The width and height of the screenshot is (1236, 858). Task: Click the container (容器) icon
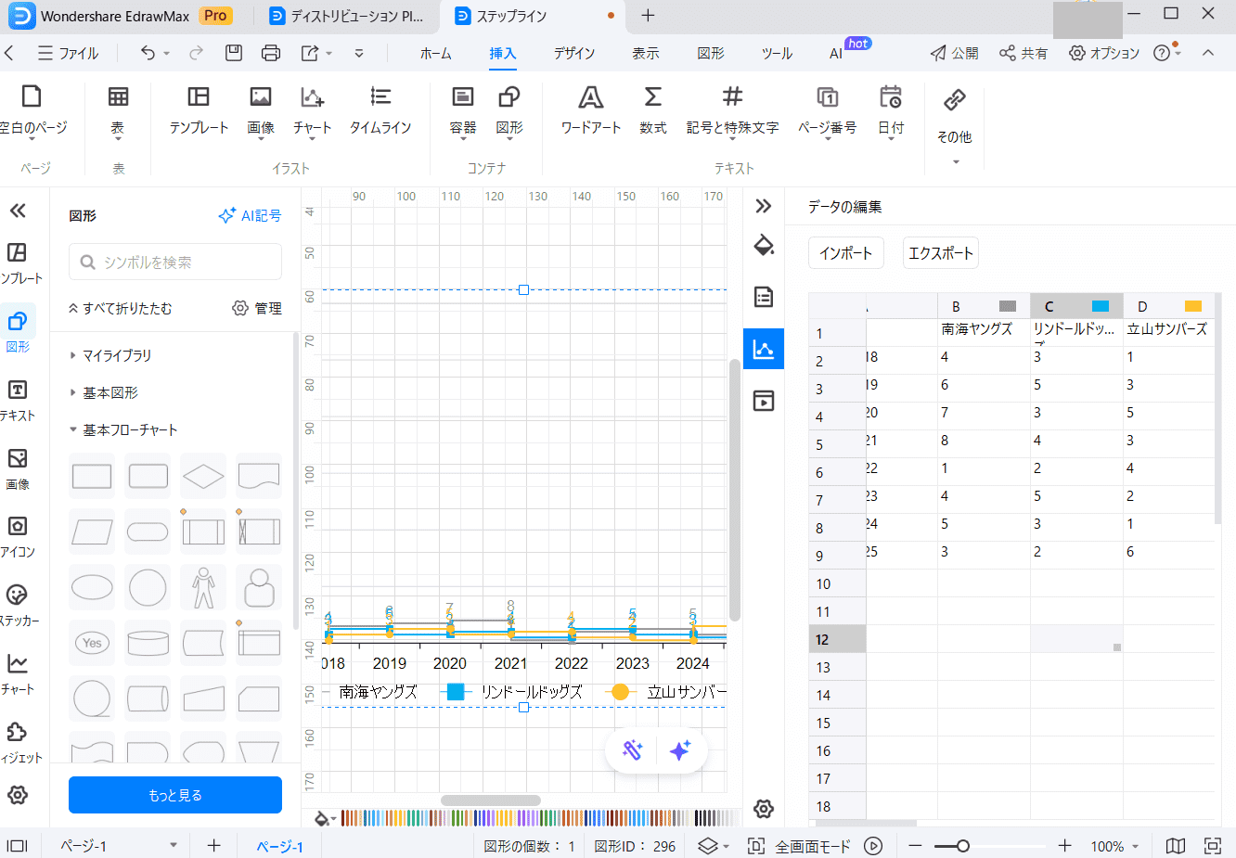click(462, 97)
